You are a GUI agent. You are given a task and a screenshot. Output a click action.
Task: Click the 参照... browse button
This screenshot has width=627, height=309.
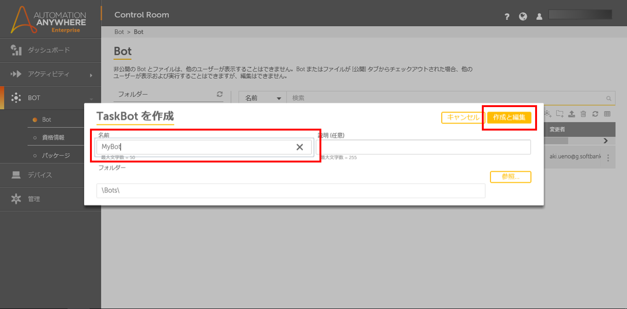pos(510,177)
